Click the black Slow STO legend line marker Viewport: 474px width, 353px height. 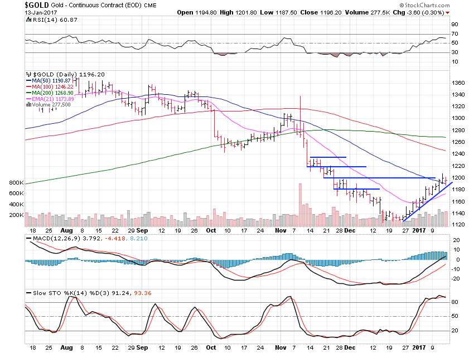[28, 293]
